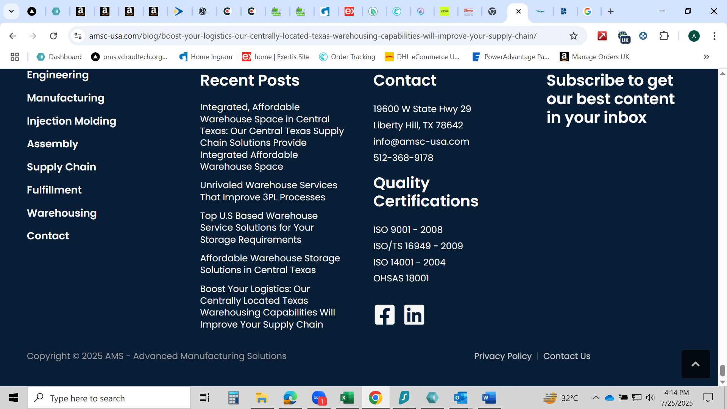This screenshot has height=409, width=727.
Task: Switch to the Google tab
Action: 587,11
